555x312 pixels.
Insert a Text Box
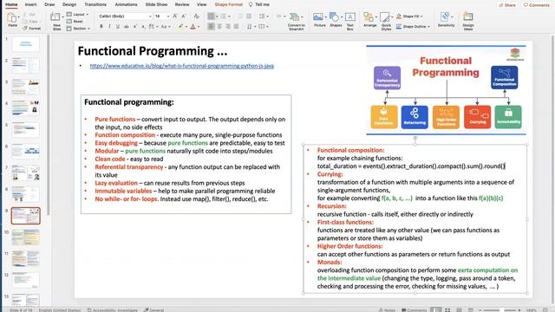pyautogui.click(x=350, y=21)
